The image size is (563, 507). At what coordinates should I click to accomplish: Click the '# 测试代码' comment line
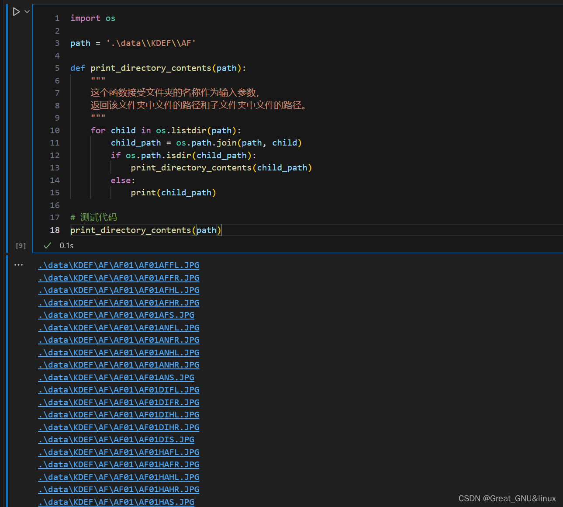[x=93, y=218]
